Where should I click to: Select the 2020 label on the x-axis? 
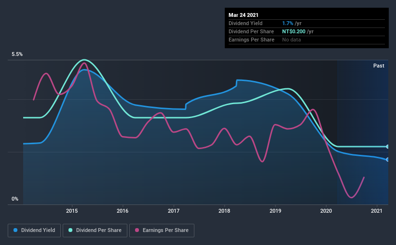click(x=326, y=211)
